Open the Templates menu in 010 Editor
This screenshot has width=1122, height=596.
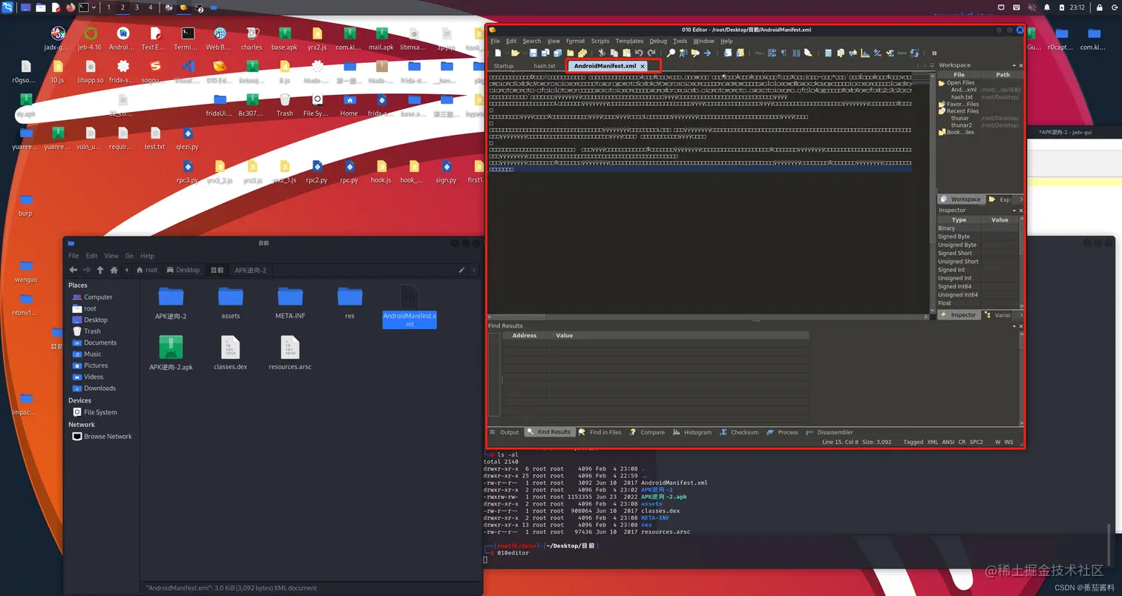pyautogui.click(x=629, y=41)
